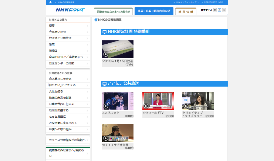Click the chevron on the 全国のNHKとご当地キャラ row
The image size is (274, 161).
tap(87, 57)
